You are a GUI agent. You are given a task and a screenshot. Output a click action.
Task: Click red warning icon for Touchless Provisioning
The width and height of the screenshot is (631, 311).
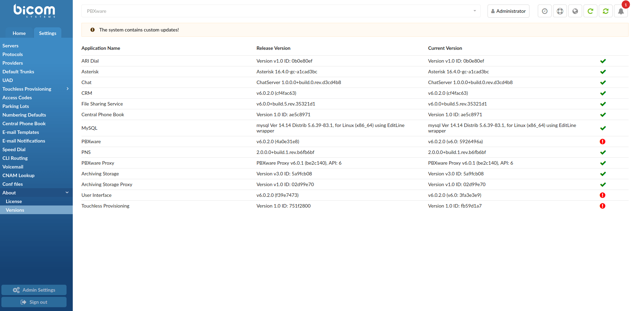603,206
